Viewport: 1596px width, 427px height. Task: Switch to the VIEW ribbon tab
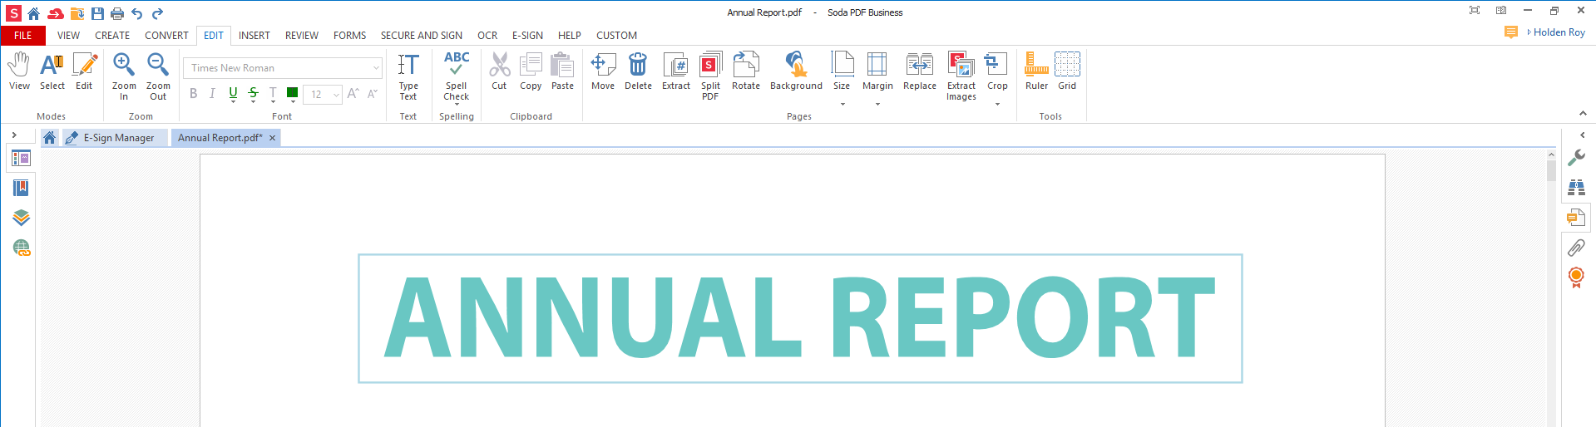click(x=68, y=36)
